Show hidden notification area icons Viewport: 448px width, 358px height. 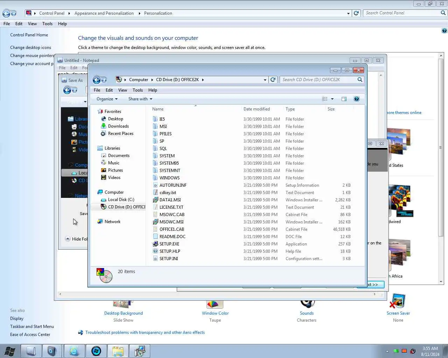pos(387,351)
